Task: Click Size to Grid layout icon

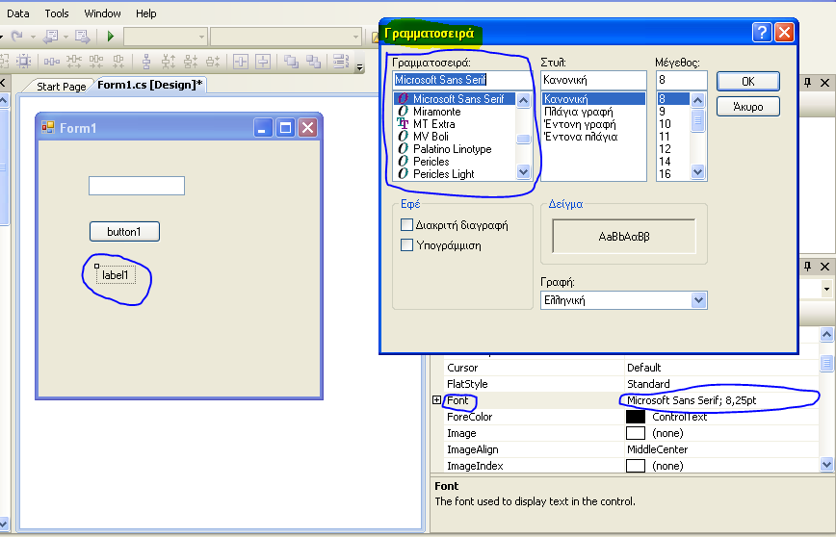Action: (x=23, y=62)
